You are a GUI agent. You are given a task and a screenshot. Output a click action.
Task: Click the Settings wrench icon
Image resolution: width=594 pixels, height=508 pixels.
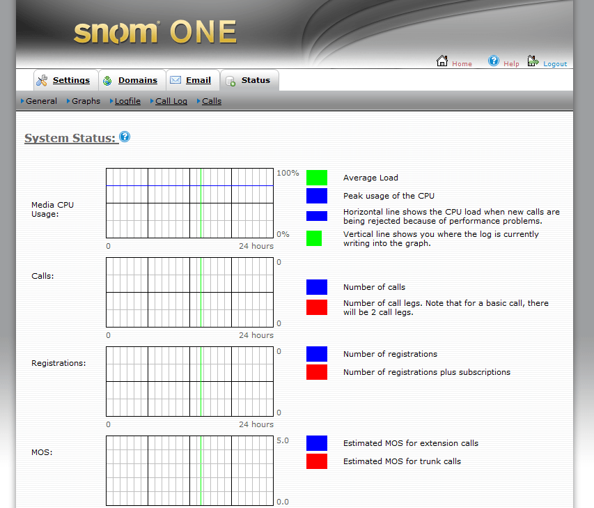tap(42, 81)
